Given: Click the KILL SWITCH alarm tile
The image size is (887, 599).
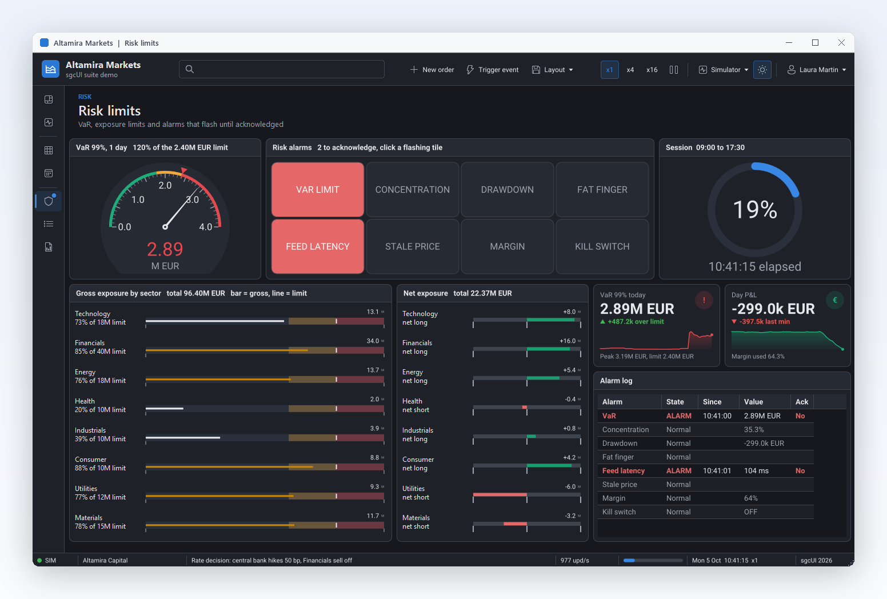Looking at the screenshot, I should (602, 246).
